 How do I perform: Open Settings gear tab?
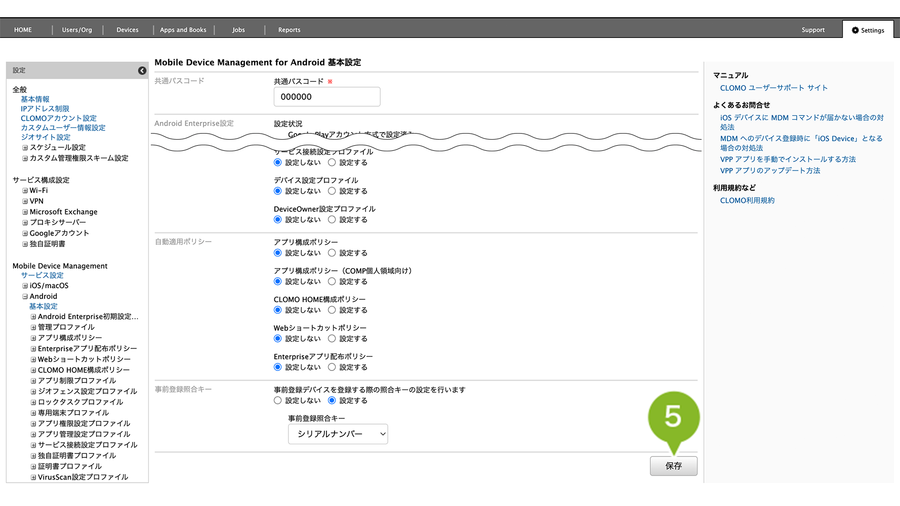(x=868, y=30)
